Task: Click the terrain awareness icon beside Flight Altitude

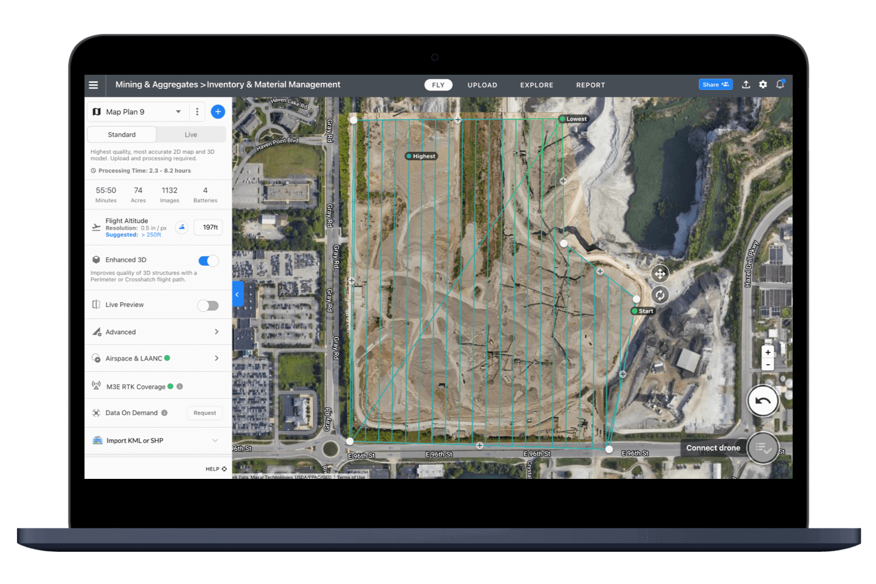Action: [x=182, y=227]
